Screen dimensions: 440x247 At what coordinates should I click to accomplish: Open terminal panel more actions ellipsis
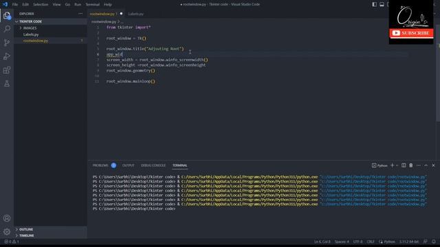point(419,165)
